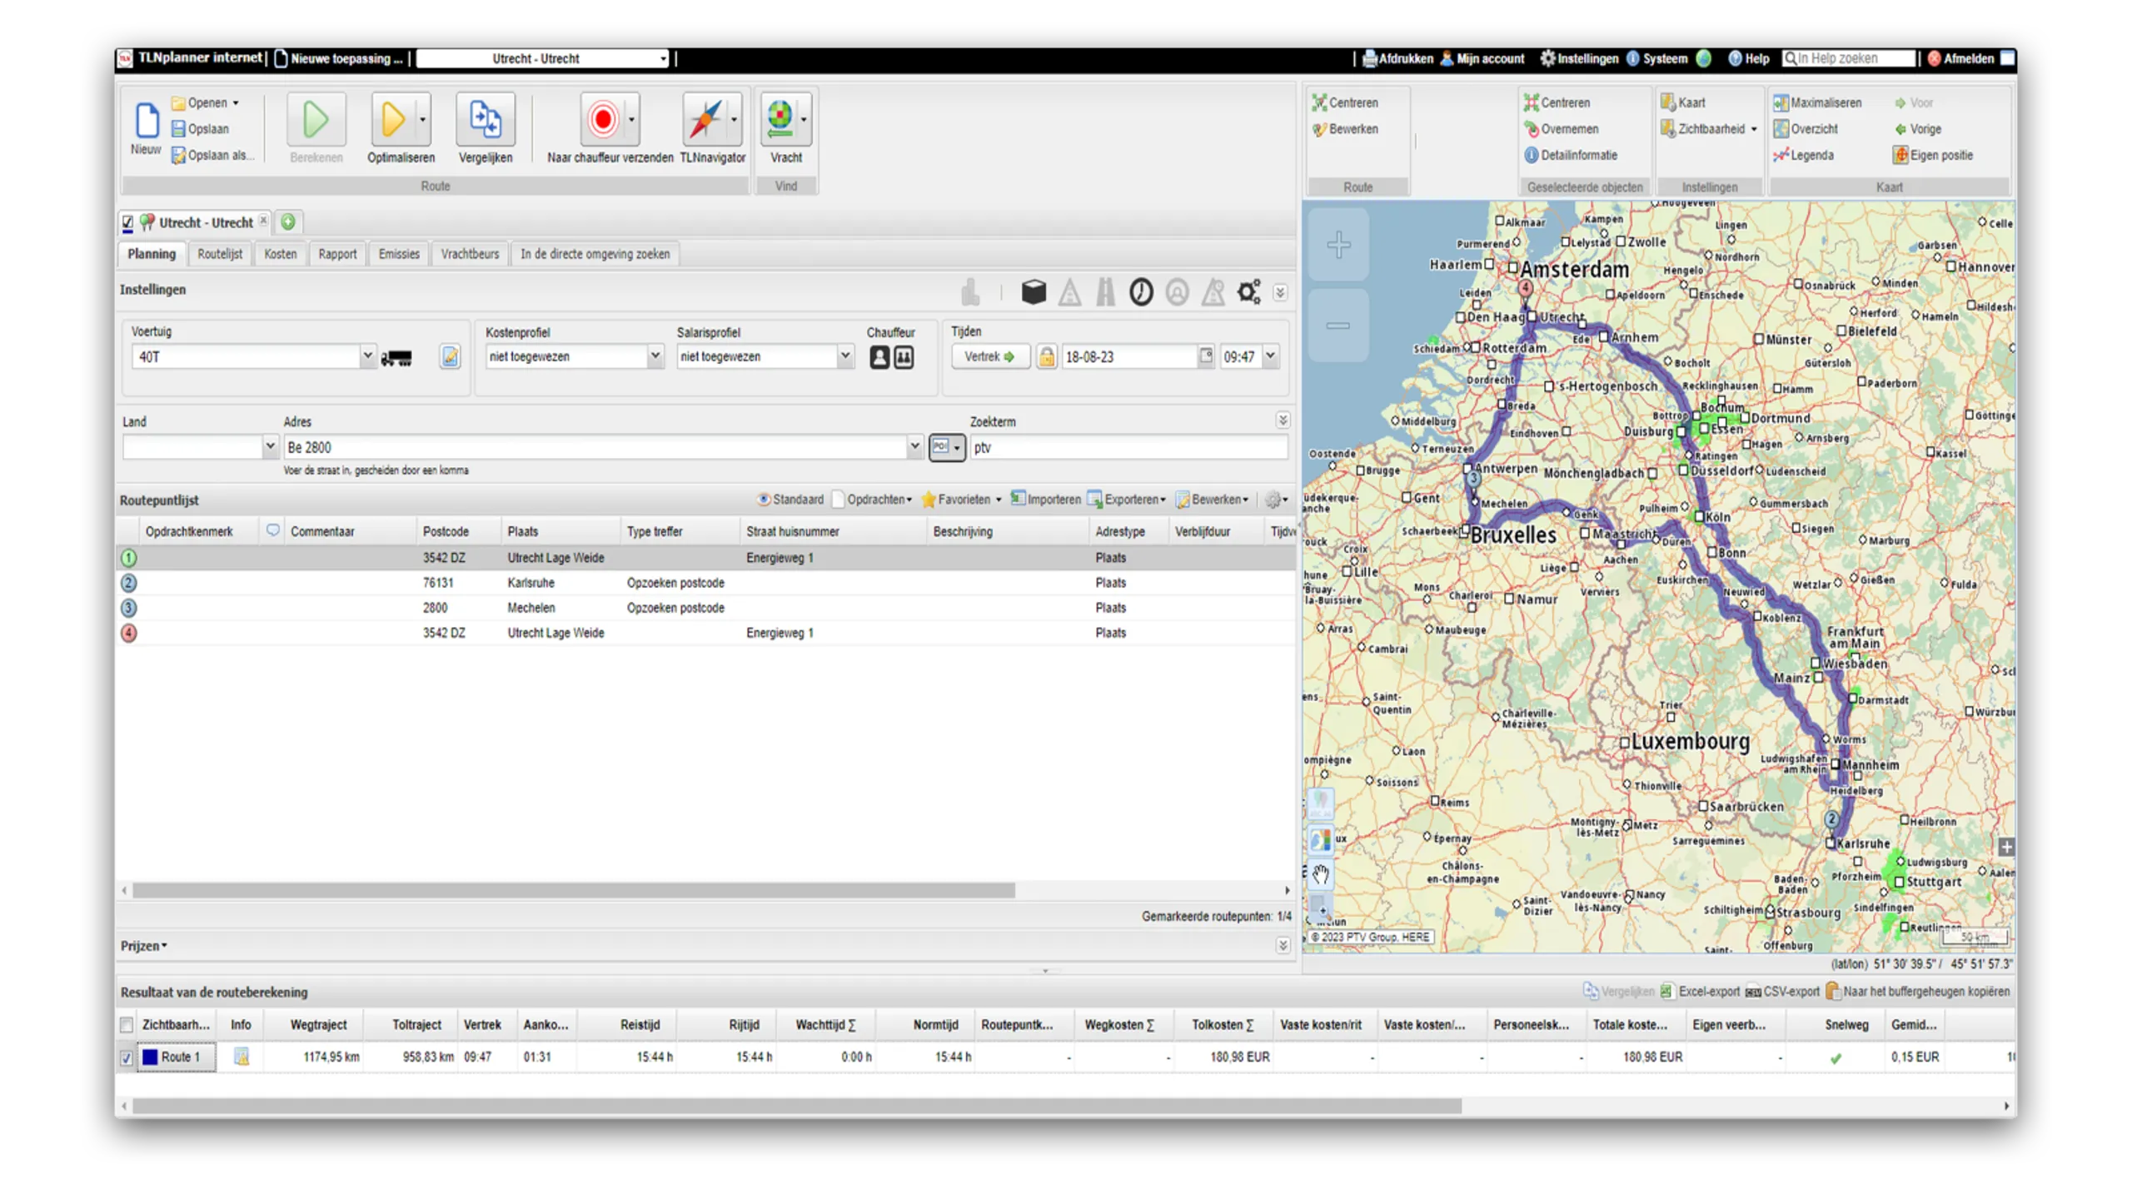Viewport: 2132px width, 1199px height.
Task: Click Afdrukken in the top bar
Action: tap(1398, 58)
